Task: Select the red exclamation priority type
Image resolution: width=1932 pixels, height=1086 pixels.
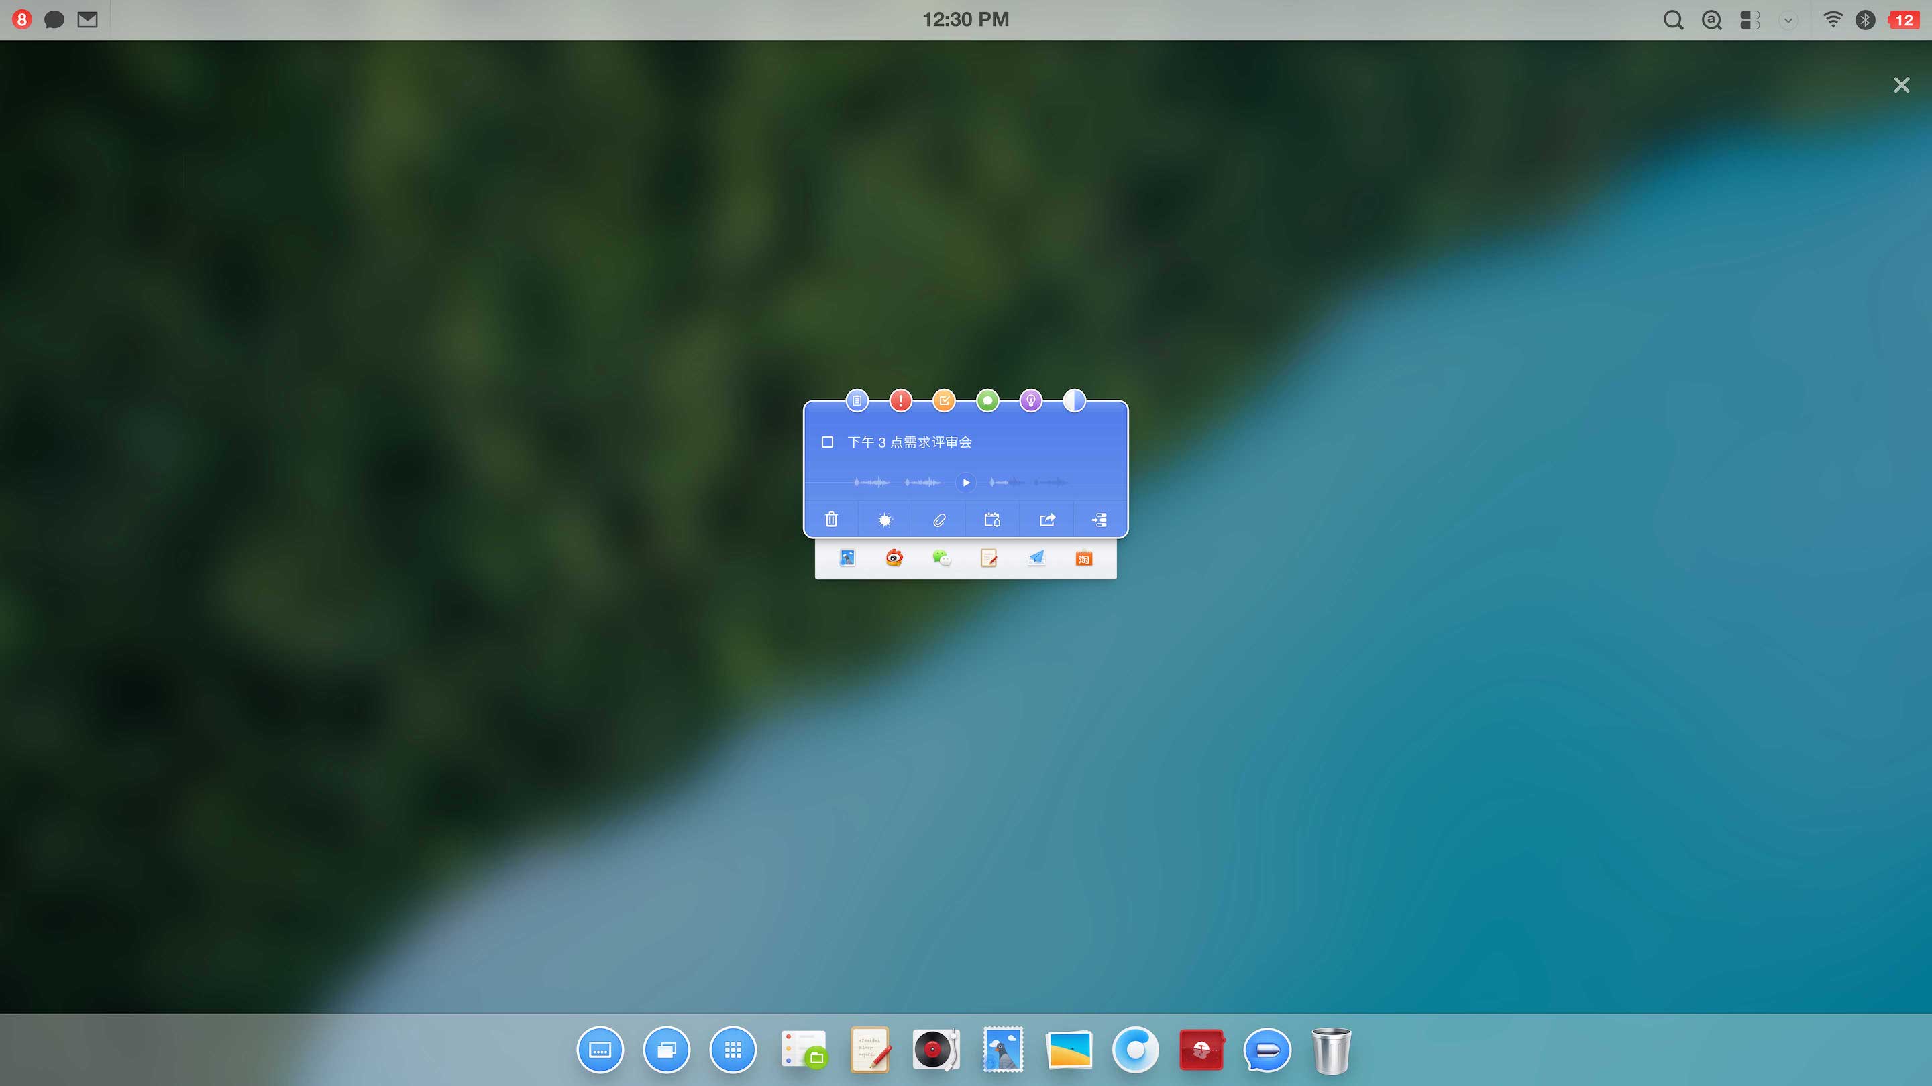Action: coord(900,400)
